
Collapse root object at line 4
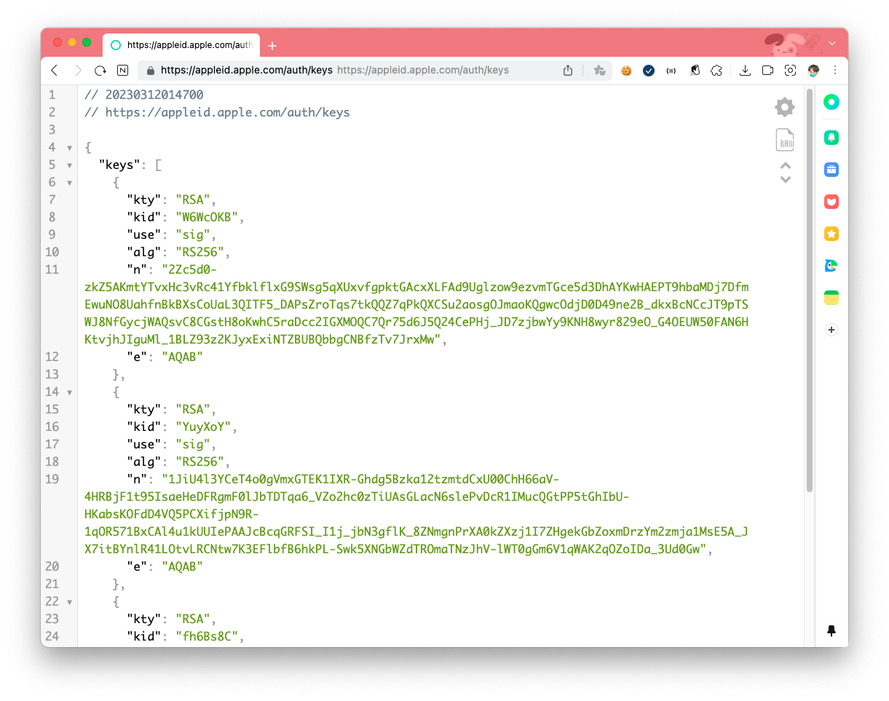click(70, 148)
